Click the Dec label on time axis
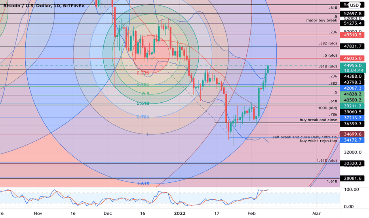 pyautogui.click(x=108, y=214)
